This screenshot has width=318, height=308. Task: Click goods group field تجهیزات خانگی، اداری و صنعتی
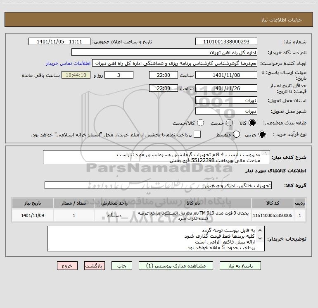click(158, 185)
